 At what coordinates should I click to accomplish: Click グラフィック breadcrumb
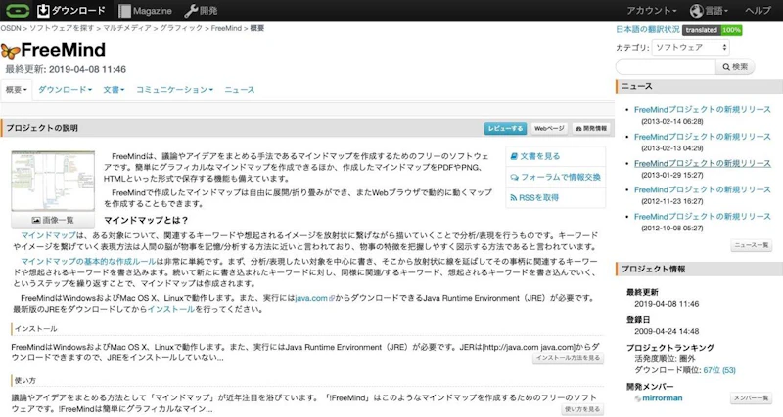tap(181, 28)
